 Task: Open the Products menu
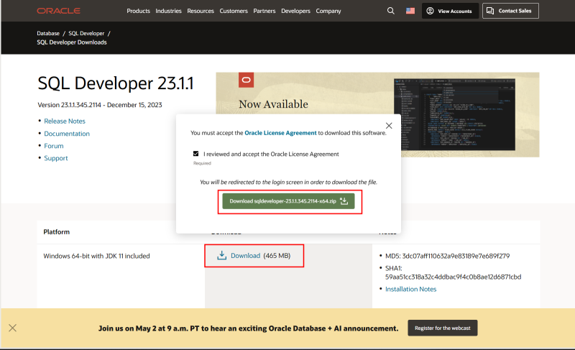(138, 11)
